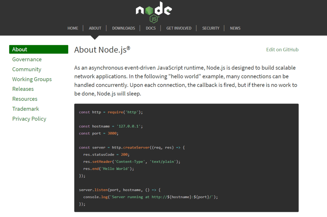Click the Node.js logo at the top
327x217 pixels.
pyautogui.click(x=154, y=12)
